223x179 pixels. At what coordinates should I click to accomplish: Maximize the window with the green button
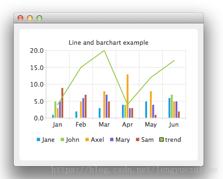click(x=39, y=18)
